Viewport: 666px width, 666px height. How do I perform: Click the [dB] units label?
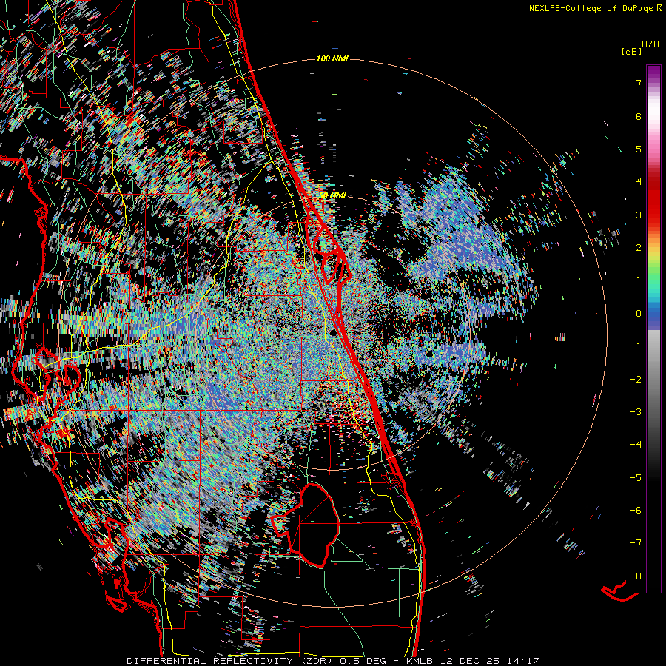[x=631, y=51]
